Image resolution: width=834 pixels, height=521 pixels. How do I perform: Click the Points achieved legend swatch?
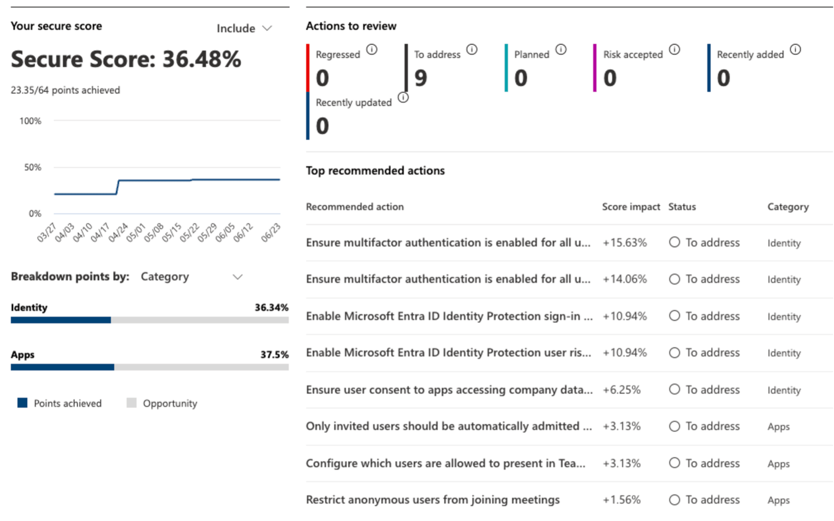point(23,403)
